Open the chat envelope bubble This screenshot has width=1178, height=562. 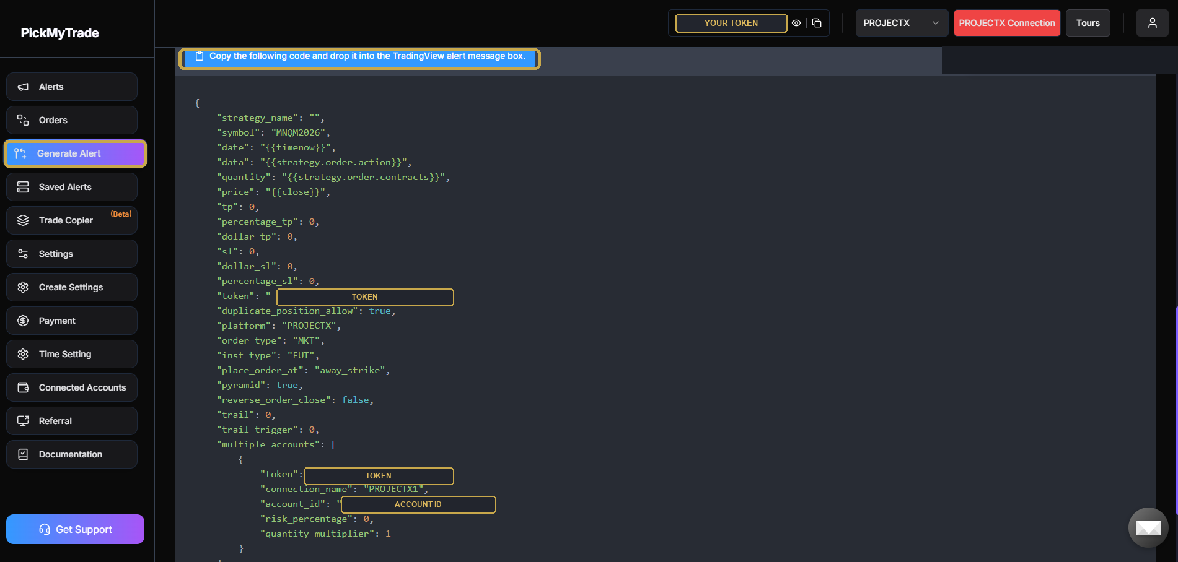point(1149,528)
